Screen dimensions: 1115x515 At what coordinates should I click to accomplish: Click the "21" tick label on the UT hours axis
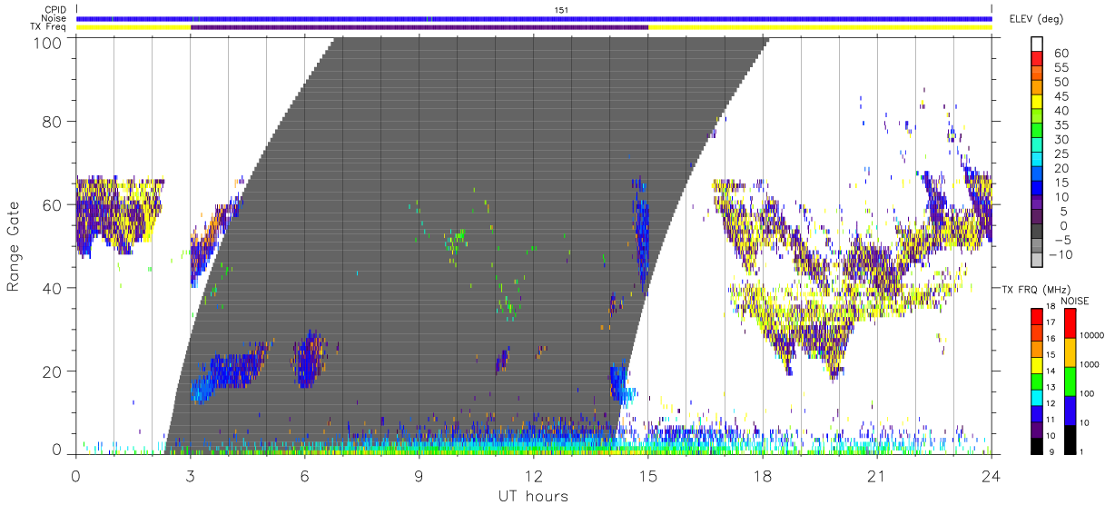876,476
